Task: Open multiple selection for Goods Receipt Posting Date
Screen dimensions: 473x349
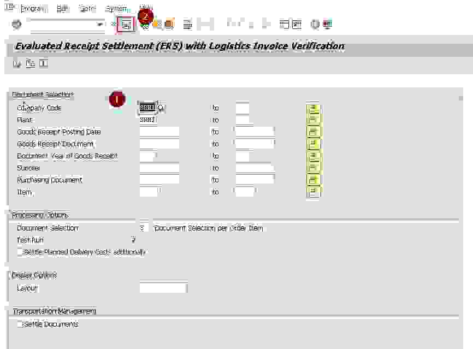Action: click(314, 132)
